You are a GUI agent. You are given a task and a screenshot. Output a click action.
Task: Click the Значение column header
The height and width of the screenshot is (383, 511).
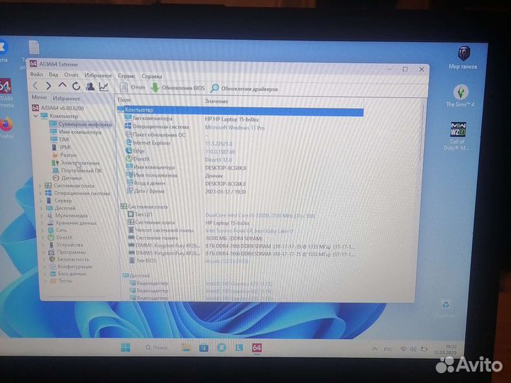point(216,101)
